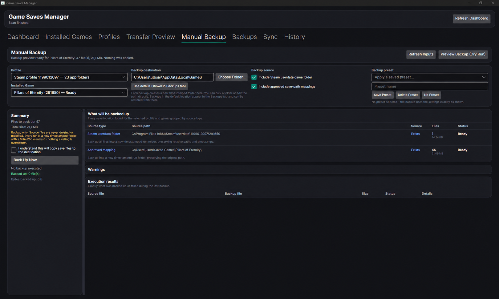Viewport: 499px width, 299px height.
Task: Click the Backed up: 0 file(s) line
Action: click(x=25, y=174)
